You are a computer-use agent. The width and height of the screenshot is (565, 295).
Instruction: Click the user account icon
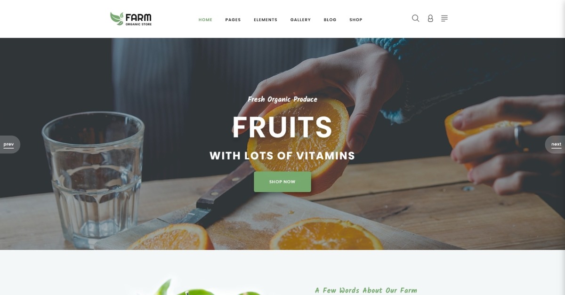point(430,18)
